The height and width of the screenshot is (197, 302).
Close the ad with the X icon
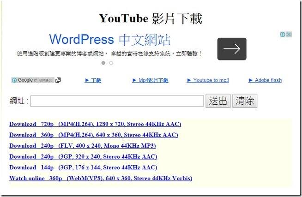[x=289, y=35]
